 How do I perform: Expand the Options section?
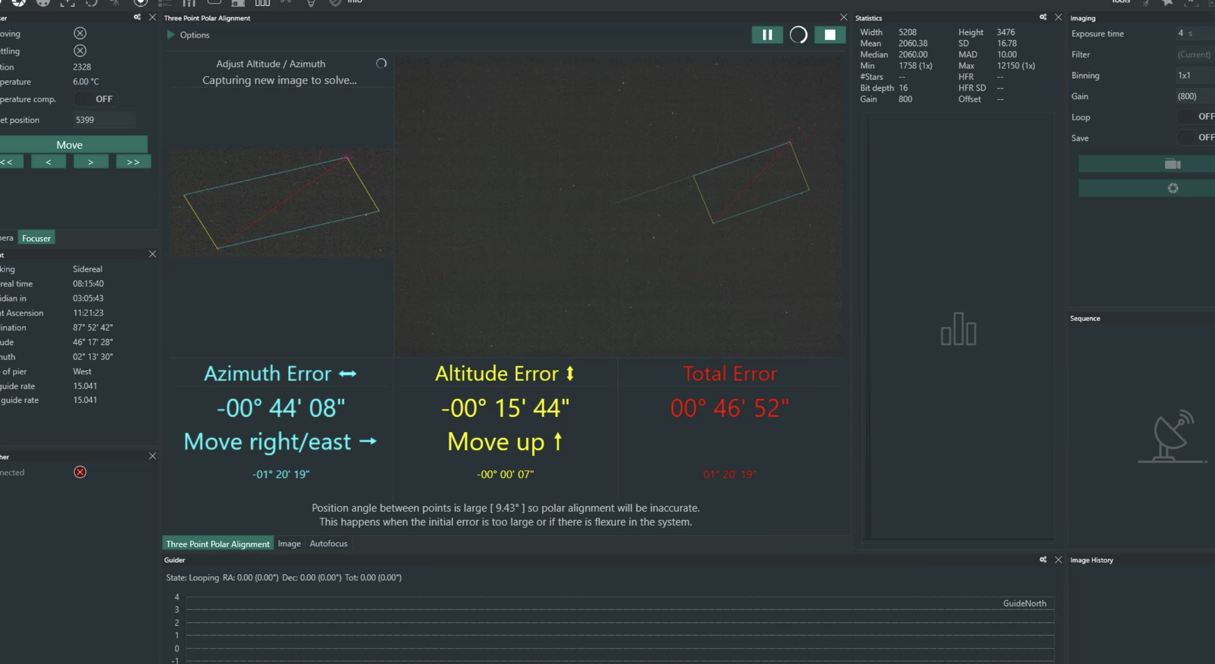click(171, 35)
